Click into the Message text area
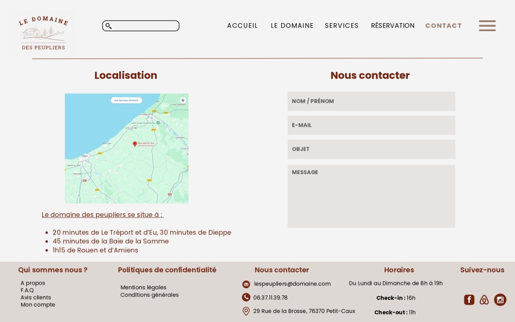Image resolution: width=515 pixels, height=322 pixels. click(371, 196)
